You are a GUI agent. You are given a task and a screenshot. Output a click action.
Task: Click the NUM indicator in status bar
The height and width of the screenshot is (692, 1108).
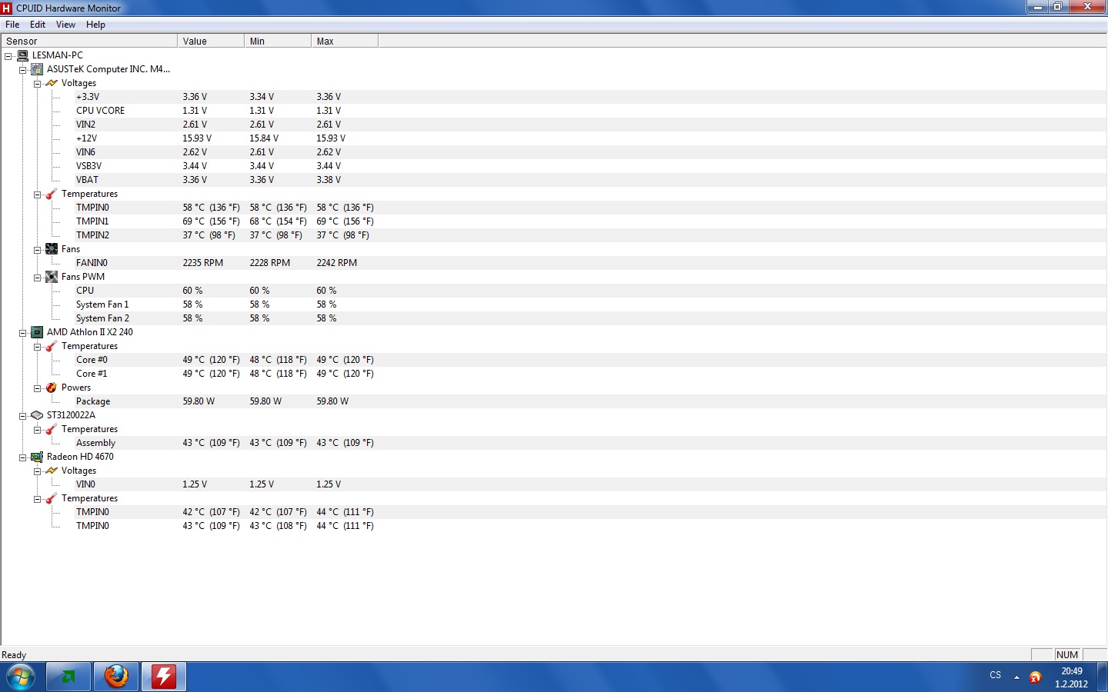click(x=1067, y=655)
